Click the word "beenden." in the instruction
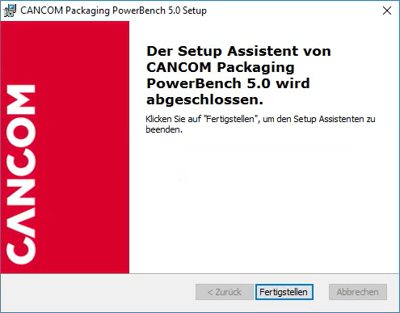Viewport: 400px width, 313px height. click(164, 129)
